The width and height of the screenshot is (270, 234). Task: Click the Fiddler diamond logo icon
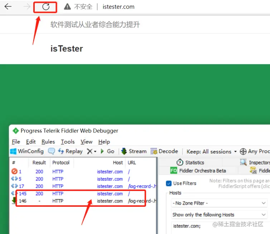point(16,131)
